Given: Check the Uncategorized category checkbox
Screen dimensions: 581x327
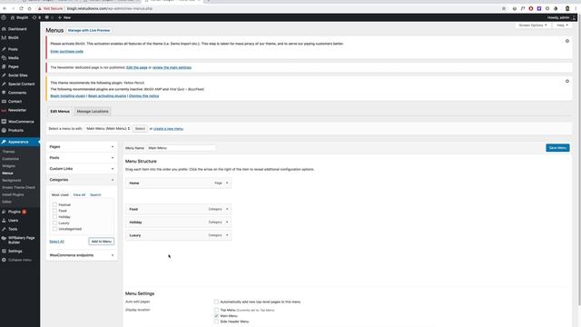Looking at the screenshot, I should 54,229.
